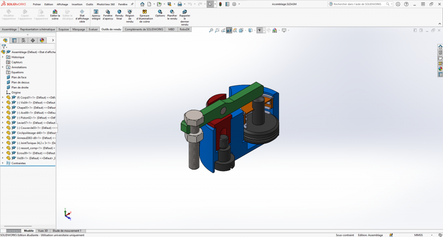Image resolution: width=443 pixels, height=237 pixels.
Task: Pin the menu bar with pushpin icon
Action: pos(132,4)
